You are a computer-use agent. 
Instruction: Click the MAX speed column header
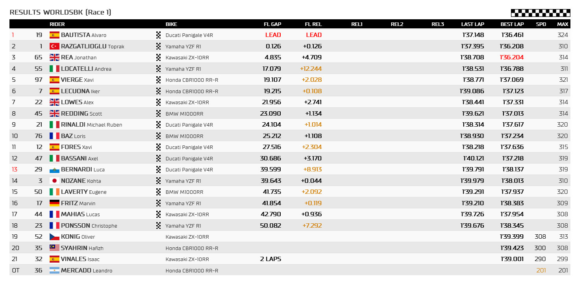[563, 24]
